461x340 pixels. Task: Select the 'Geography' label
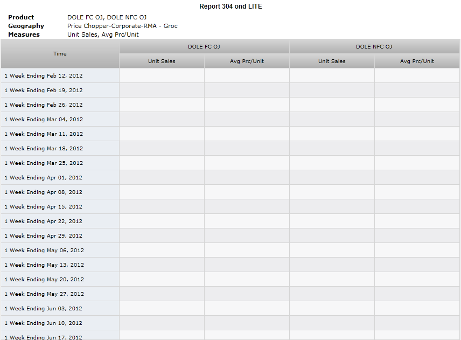tap(26, 26)
